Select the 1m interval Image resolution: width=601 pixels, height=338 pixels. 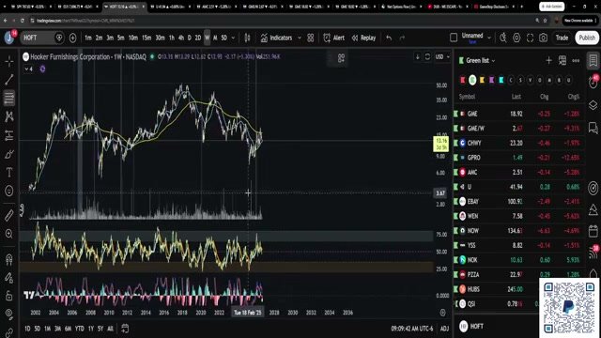pyautogui.click(x=88, y=38)
